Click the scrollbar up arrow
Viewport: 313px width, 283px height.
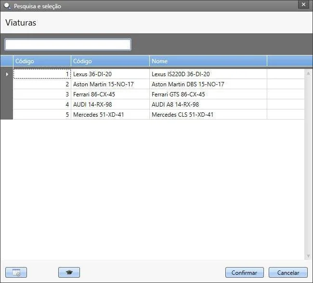click(308, 73)
